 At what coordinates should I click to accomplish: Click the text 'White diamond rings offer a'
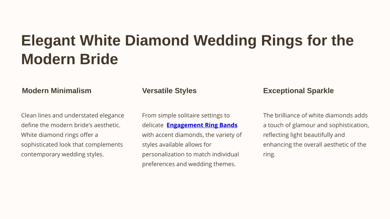point(60,135)
